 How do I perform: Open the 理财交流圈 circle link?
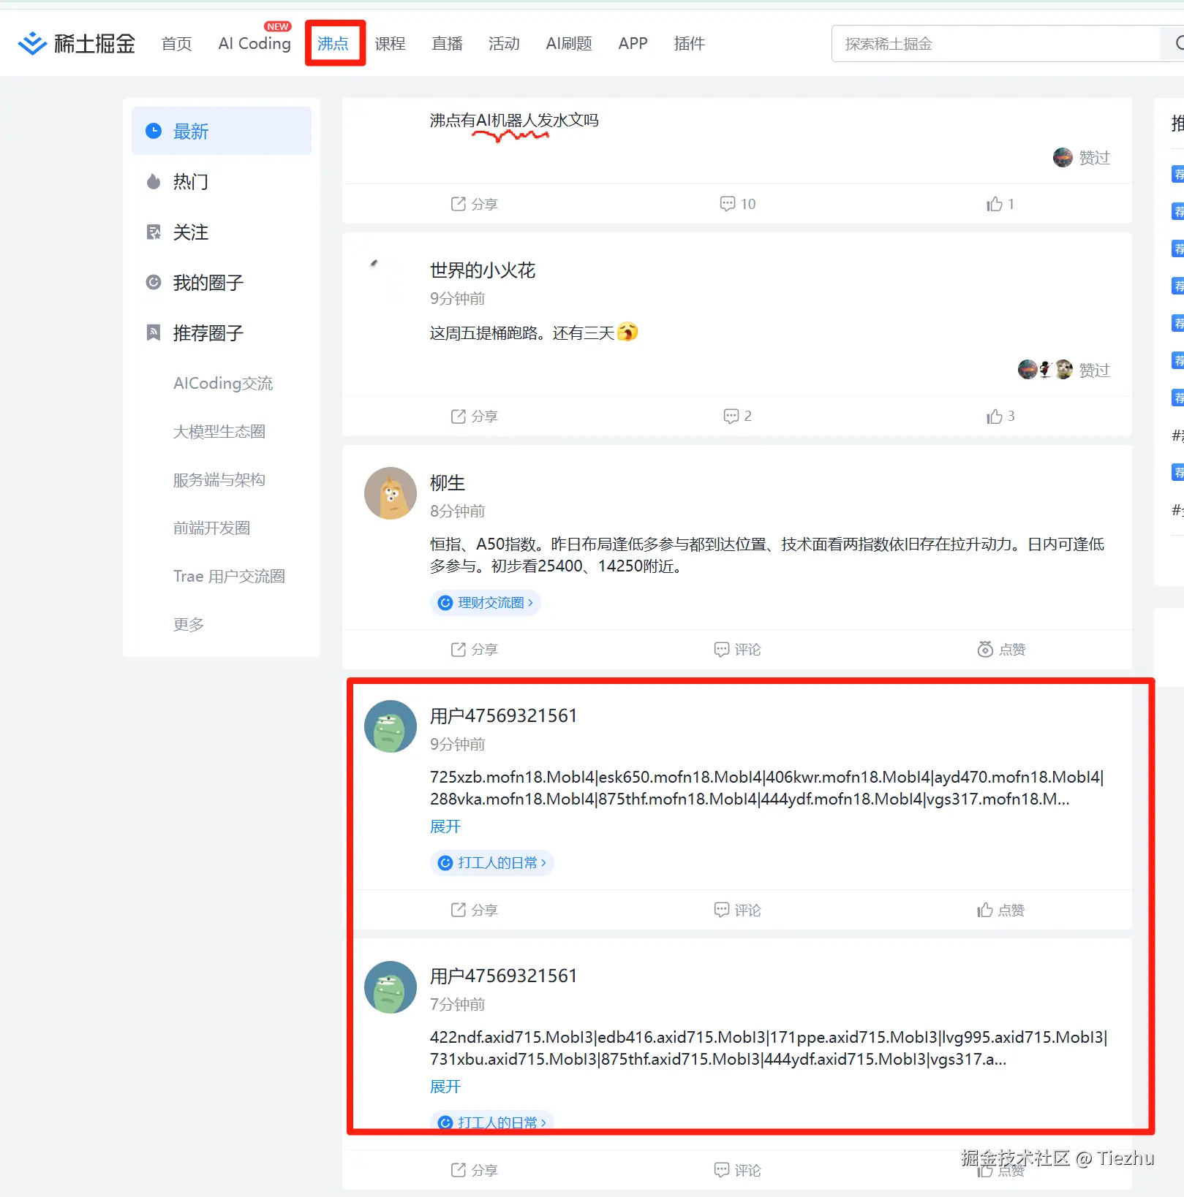coord(485,602)
